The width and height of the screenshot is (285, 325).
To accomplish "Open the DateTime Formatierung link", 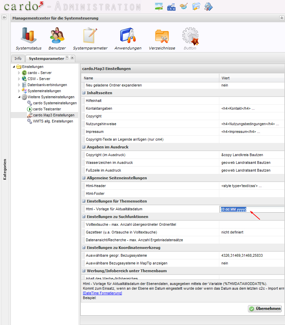I will point(102,293).
